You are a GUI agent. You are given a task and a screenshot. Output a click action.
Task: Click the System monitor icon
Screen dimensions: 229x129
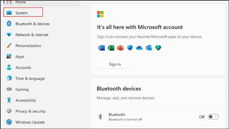pos(9,13)
